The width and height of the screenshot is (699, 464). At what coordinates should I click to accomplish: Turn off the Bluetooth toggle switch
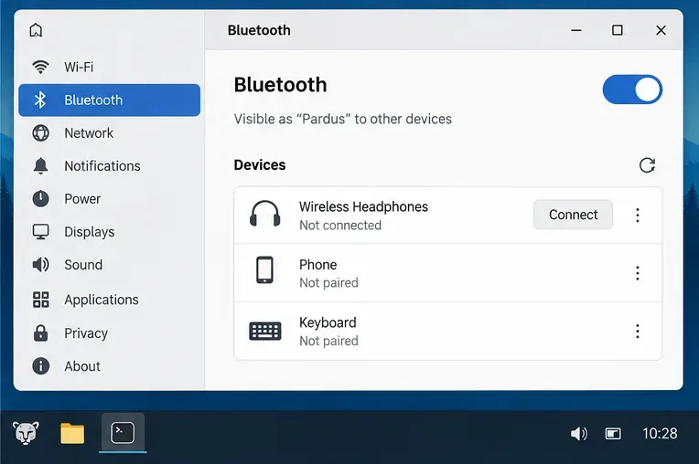pyautogui.click(x=632, y=90)
